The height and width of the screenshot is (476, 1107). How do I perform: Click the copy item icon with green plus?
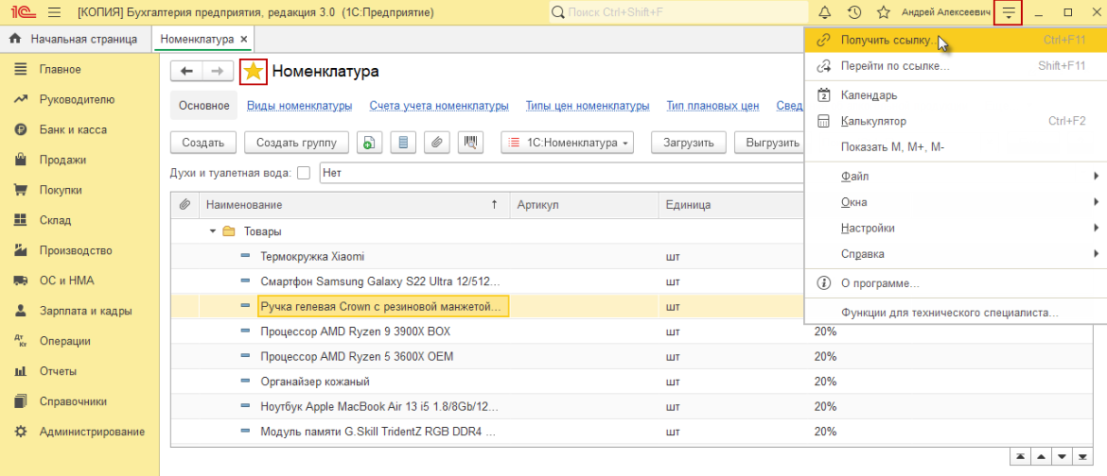(368, 143)
